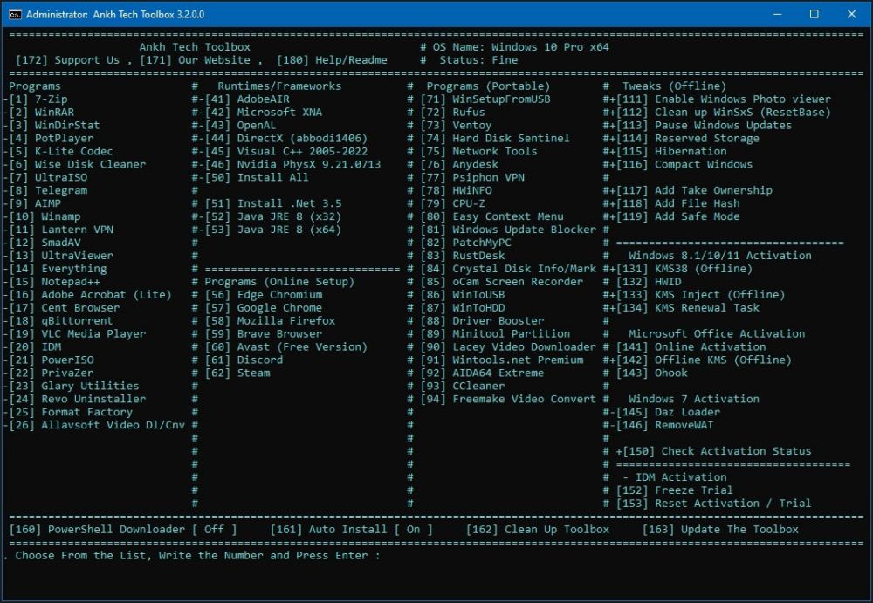873x603 pixels.
Task: Select the '[1] 7-Zip' line
Action: tap(38, 99)
